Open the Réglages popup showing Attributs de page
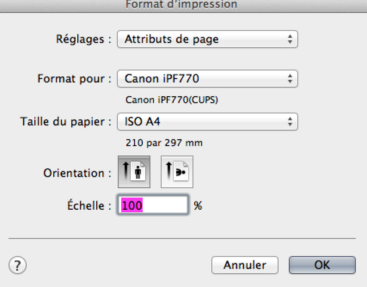Screen dimensions: 367x287 tap(207, 39)
